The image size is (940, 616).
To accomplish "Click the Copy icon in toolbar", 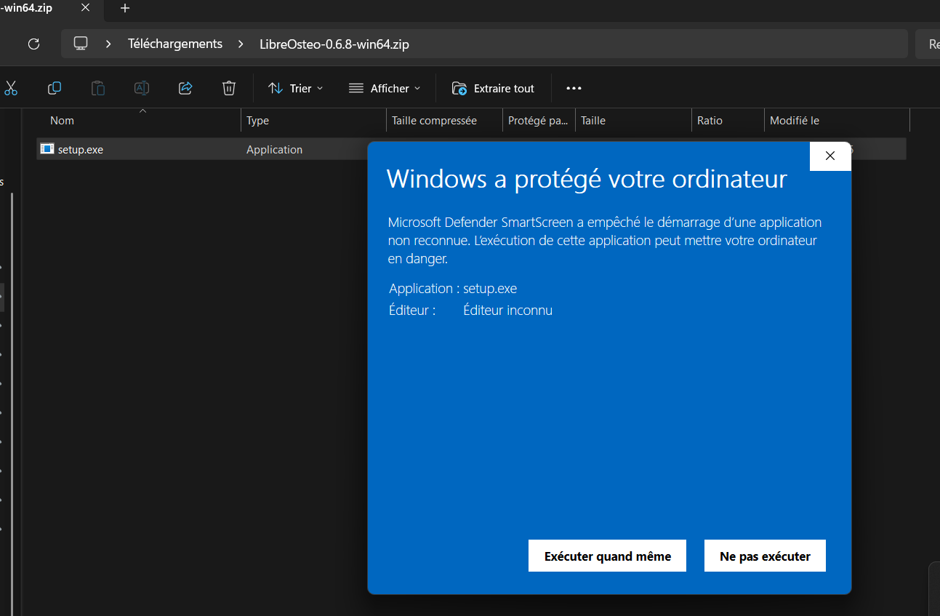I will click(54, 88).
